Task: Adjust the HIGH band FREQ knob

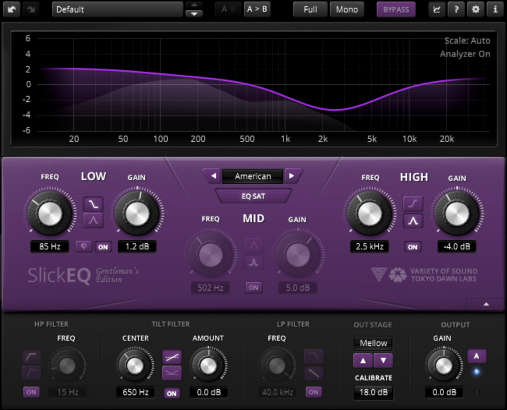Action: [369, 214]
